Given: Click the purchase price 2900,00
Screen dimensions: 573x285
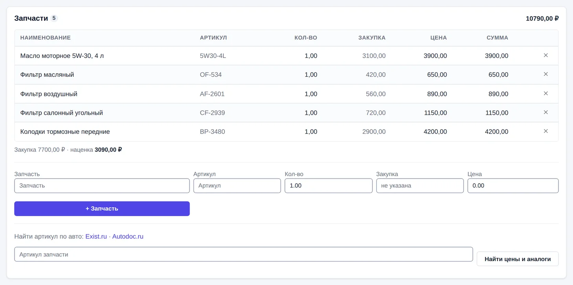Looking at the screenshot, I should (374, 132).
